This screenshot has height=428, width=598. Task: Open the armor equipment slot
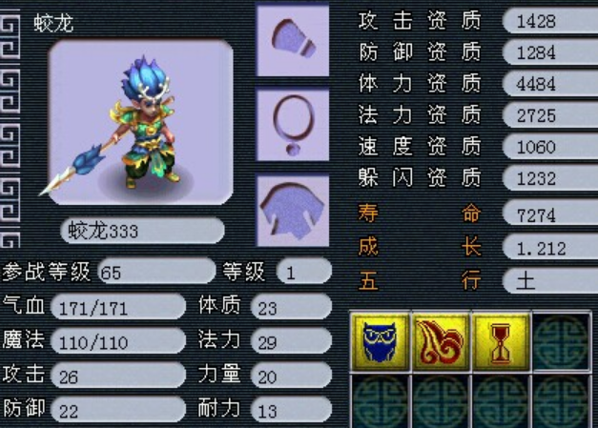coord(293,211)
